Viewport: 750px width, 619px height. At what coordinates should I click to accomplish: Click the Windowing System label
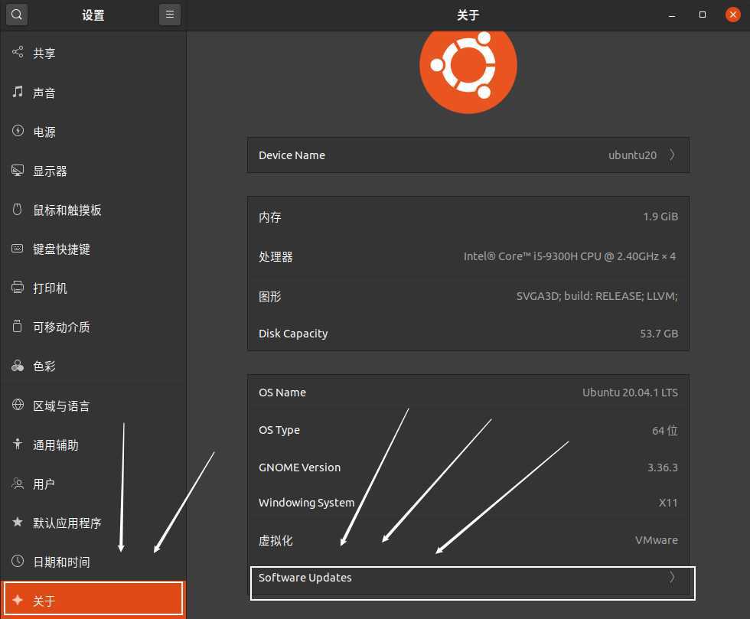307,503
